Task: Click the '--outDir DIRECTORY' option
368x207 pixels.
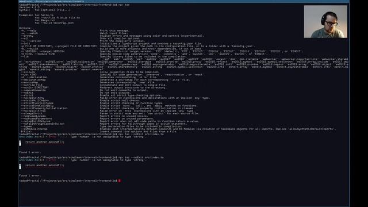Action: [34, 87]
